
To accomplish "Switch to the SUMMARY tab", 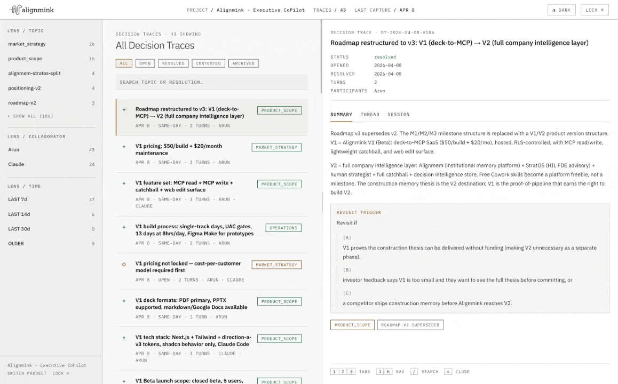I will [x=342, y=115].
